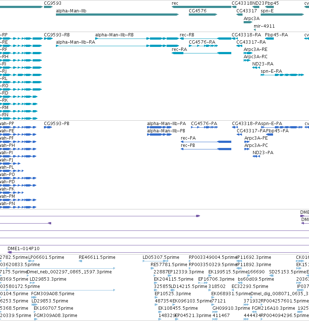Open the IP11692.3prime EST label

[254, 257]
